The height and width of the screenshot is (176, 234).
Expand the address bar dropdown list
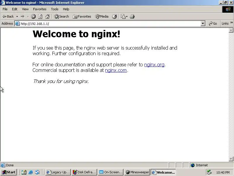click(203, 24)
